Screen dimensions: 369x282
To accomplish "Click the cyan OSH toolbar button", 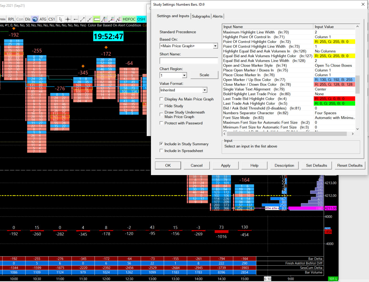I will point(141,19).
